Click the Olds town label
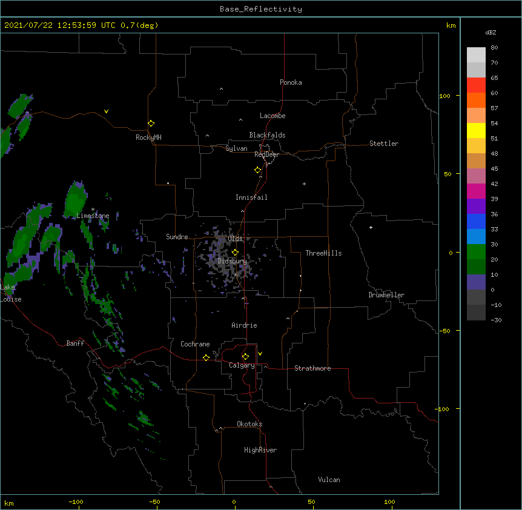Screen dimensions: 522x510 [x=235, y=239]
